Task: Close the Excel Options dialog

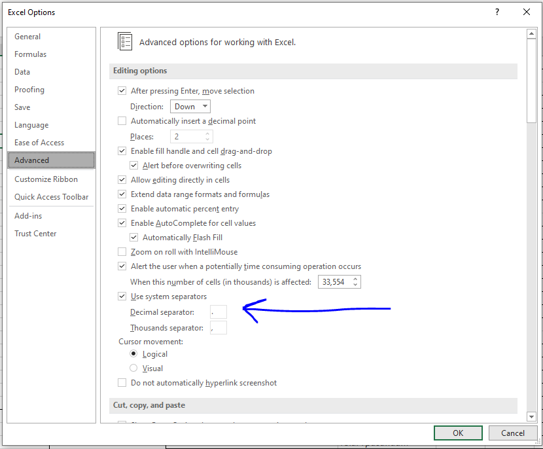Action: [x=527, y=12]
